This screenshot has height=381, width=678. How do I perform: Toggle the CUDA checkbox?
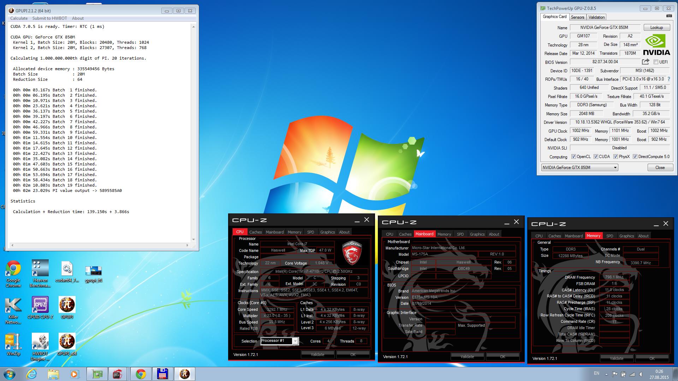coord(596,157)
